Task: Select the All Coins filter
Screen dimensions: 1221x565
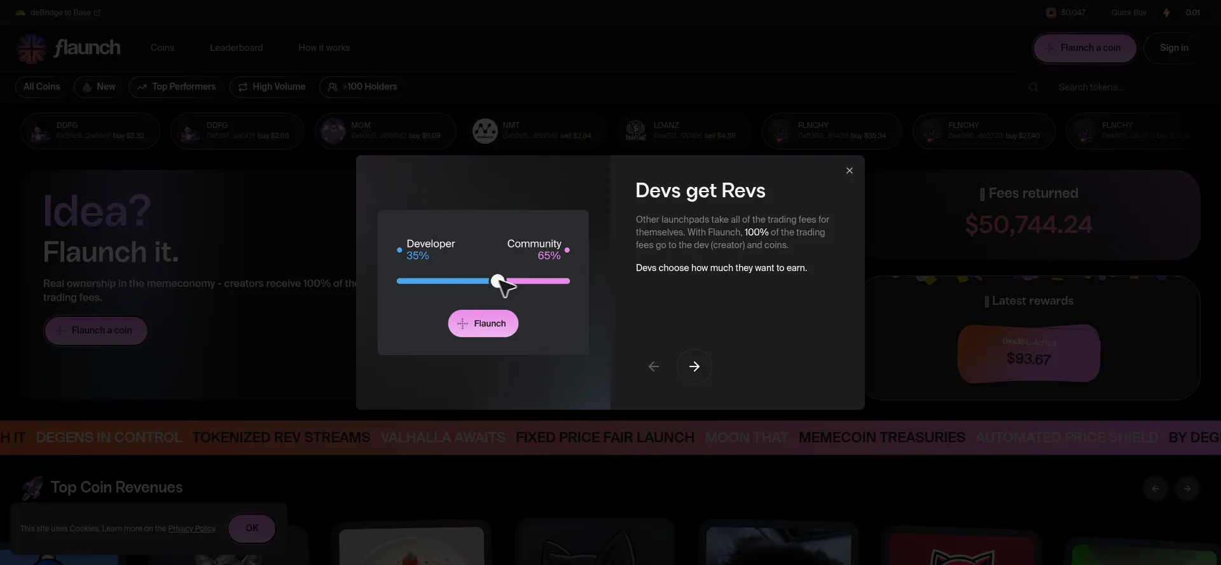Action: (41, 87)
